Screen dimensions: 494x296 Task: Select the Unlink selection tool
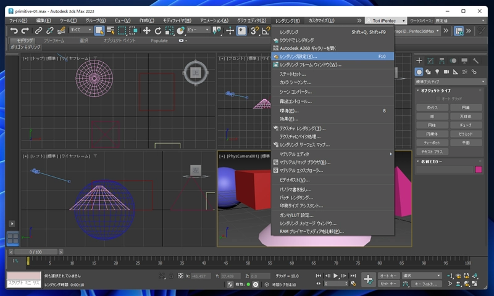click(50, 30)
